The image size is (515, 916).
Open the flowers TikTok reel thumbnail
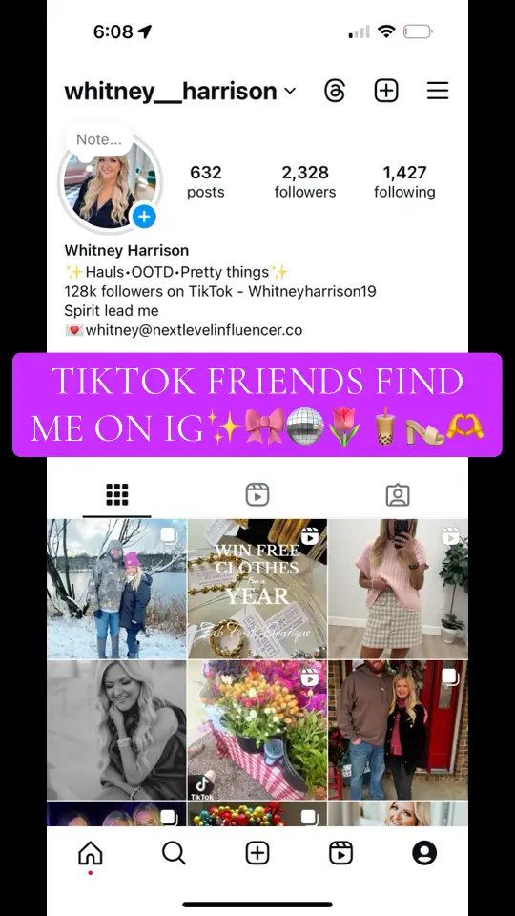click(x=257, y=730)
